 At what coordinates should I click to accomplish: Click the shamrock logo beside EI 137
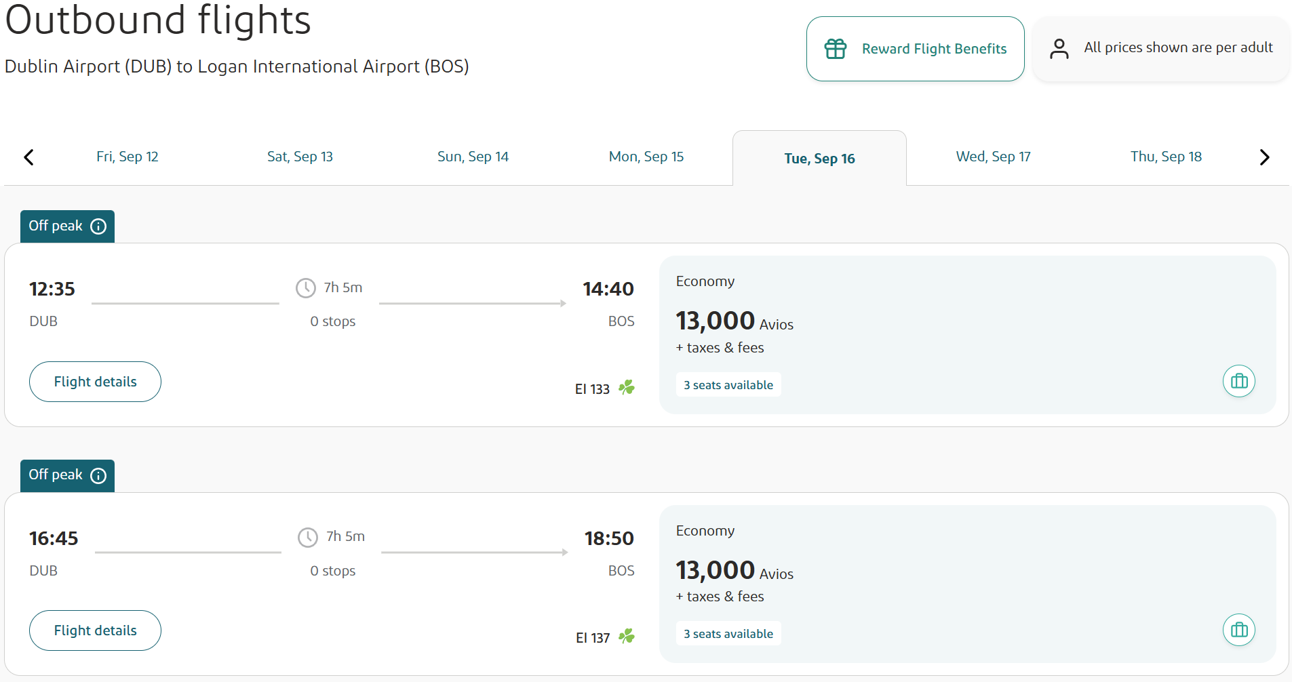[x=627, y=637]
